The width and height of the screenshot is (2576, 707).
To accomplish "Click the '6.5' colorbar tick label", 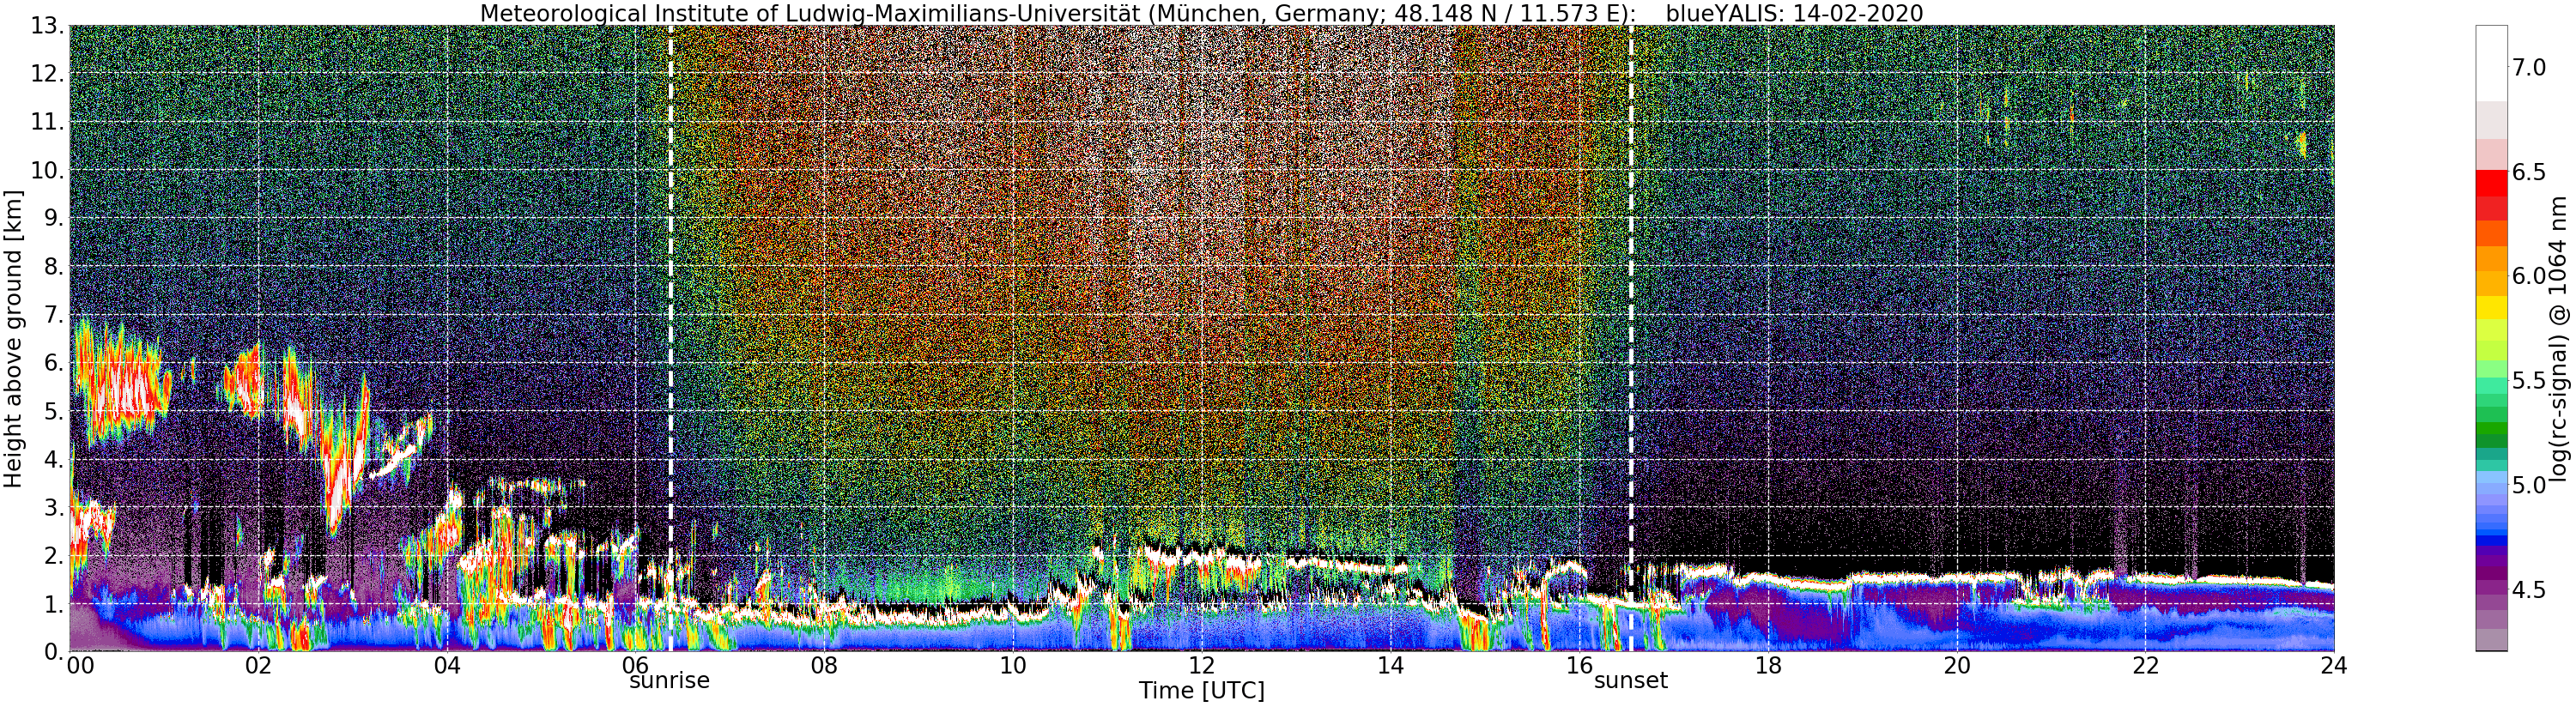I will (x=2529, y=172).
